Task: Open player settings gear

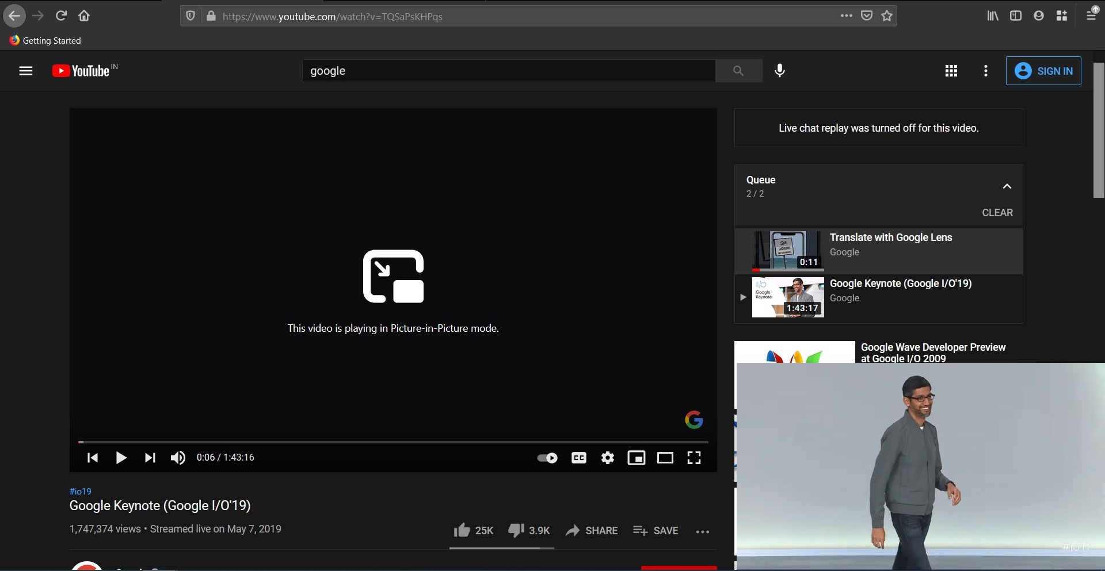Action: pos(608,458)
